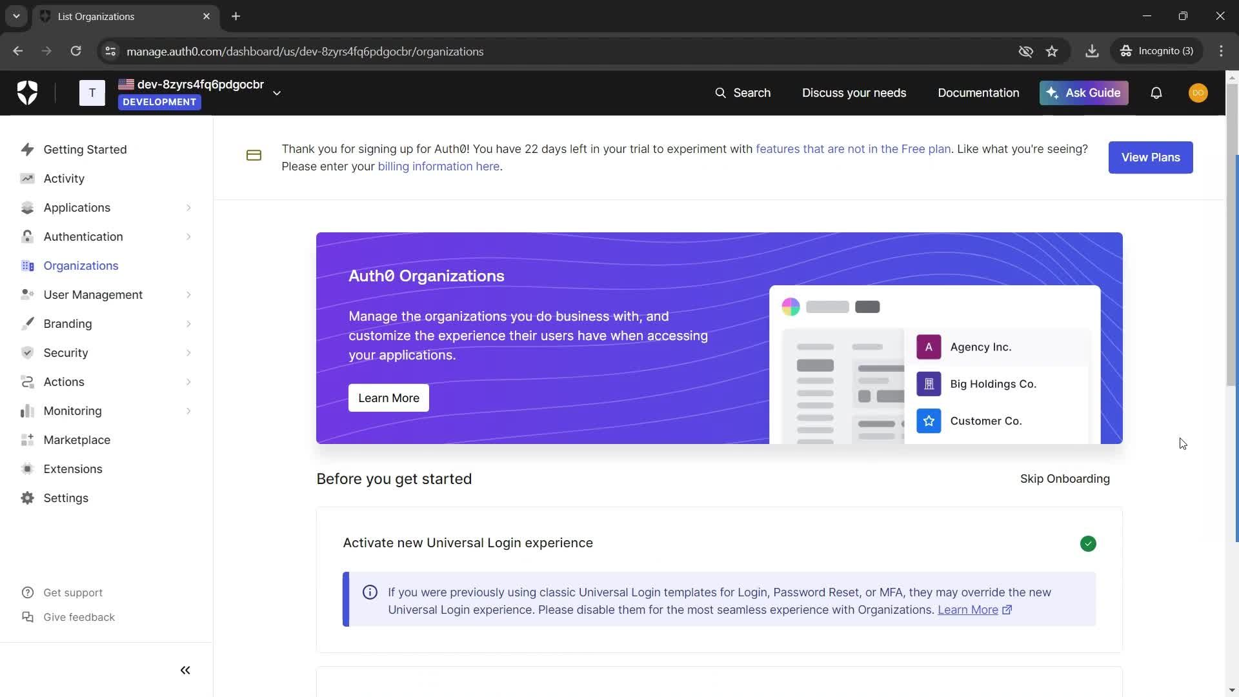
Task: Go to the Activity page
Action: tap(64, 179)
